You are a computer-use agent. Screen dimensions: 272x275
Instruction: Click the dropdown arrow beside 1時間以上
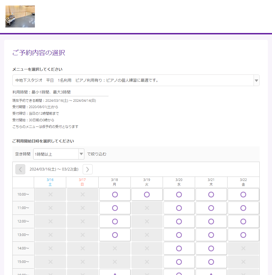tap(81, 154)
